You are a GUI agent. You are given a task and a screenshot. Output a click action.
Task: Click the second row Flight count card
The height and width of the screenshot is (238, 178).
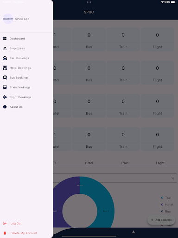pos(157,73)
